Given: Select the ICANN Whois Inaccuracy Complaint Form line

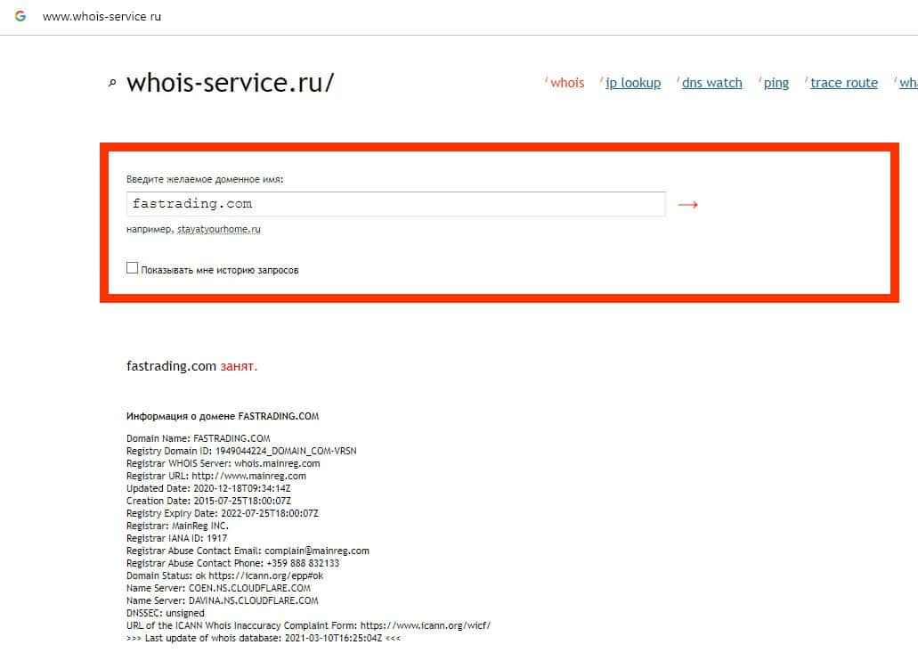Looking at the screenshot, I should click(309, 625).
